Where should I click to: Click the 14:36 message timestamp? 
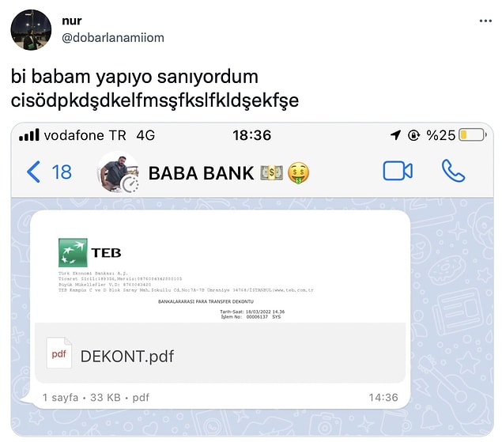click(383, 398)
